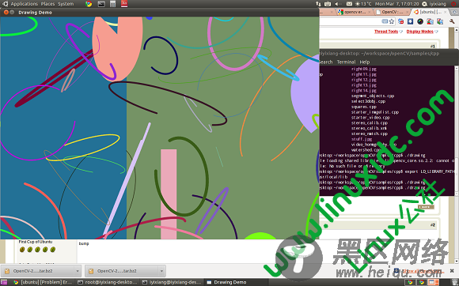
Task: Open the Applications menu
Action: pos(24,4)
